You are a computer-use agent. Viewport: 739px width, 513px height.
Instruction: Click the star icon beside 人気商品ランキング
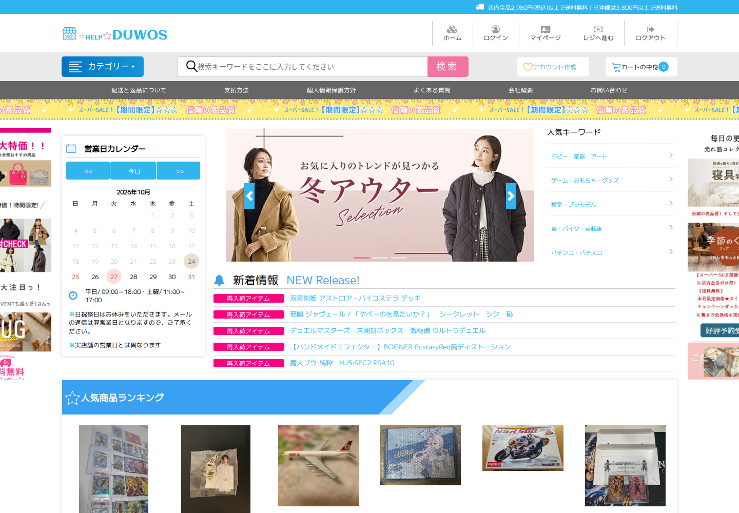(x=72, y=398)
